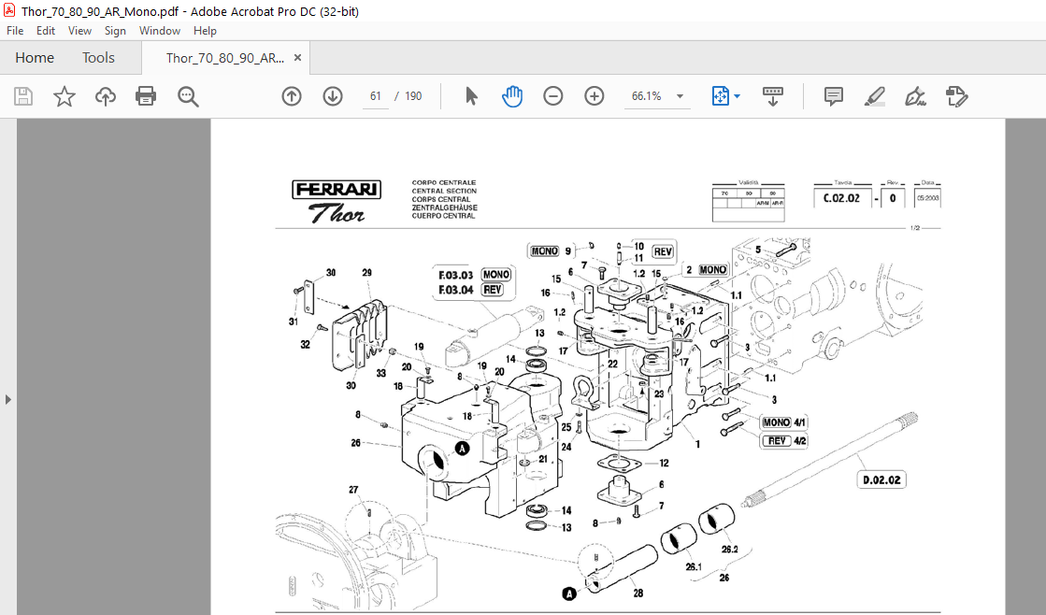Screen dimensions: 1046x615
Task: Click part label 26.2 on diagram
Action: click(729, 550)
